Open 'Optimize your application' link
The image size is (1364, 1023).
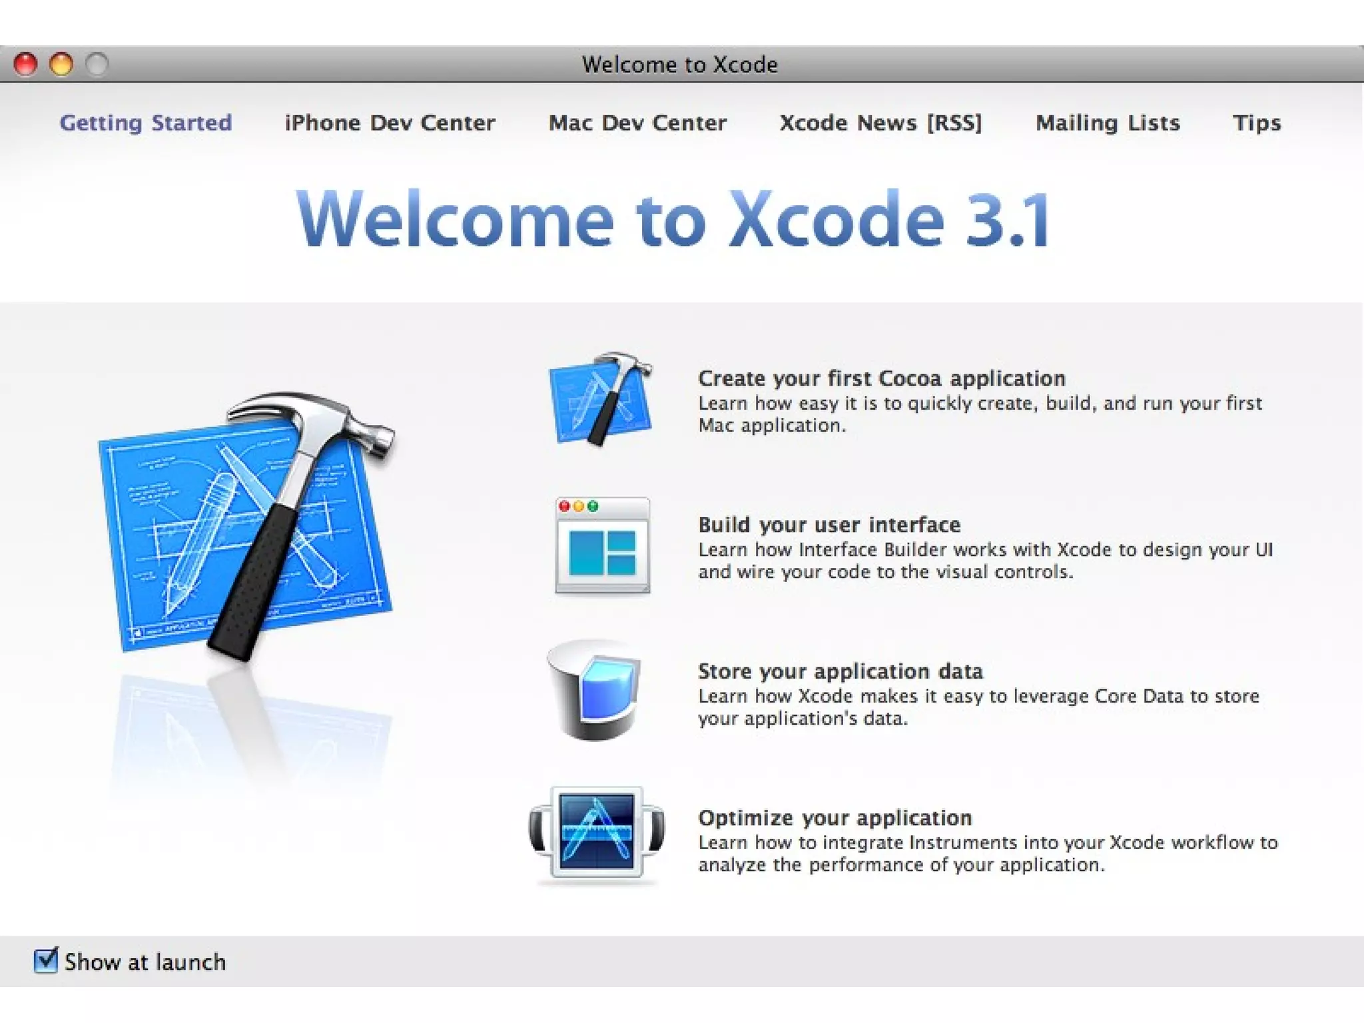[x=835, y=818]
